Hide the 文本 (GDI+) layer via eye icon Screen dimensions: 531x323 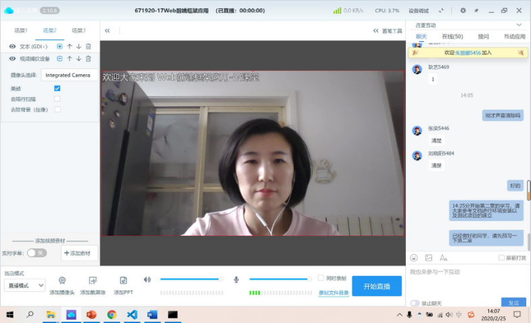(12, 46)
